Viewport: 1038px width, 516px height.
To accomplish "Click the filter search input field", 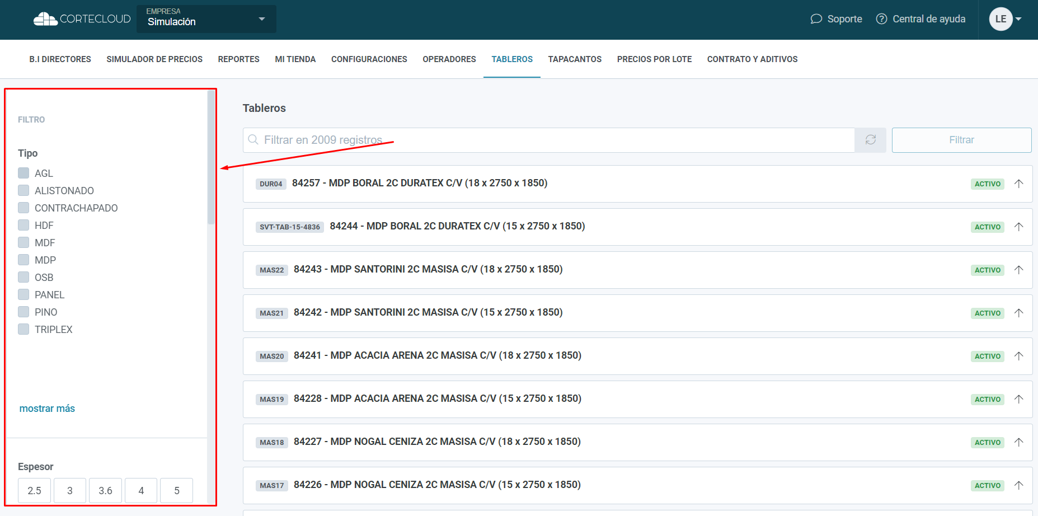I will tap(548, 140).
